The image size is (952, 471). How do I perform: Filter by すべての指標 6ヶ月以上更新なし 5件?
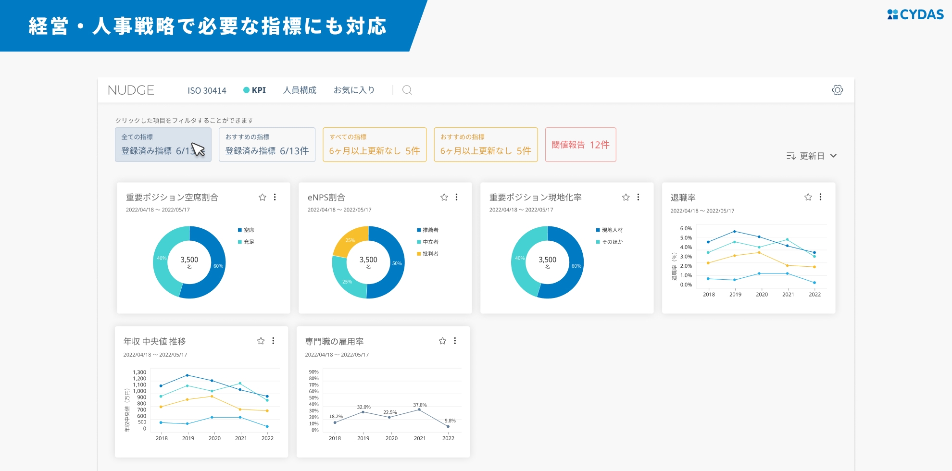point(374,145)
